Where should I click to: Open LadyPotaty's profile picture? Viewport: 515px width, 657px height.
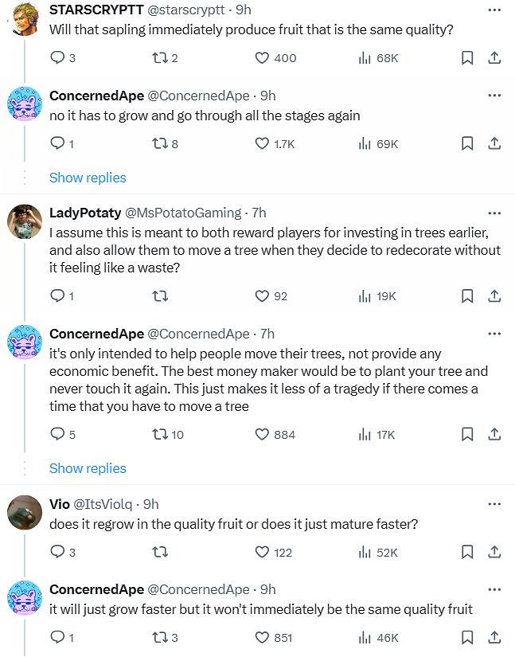25,222
